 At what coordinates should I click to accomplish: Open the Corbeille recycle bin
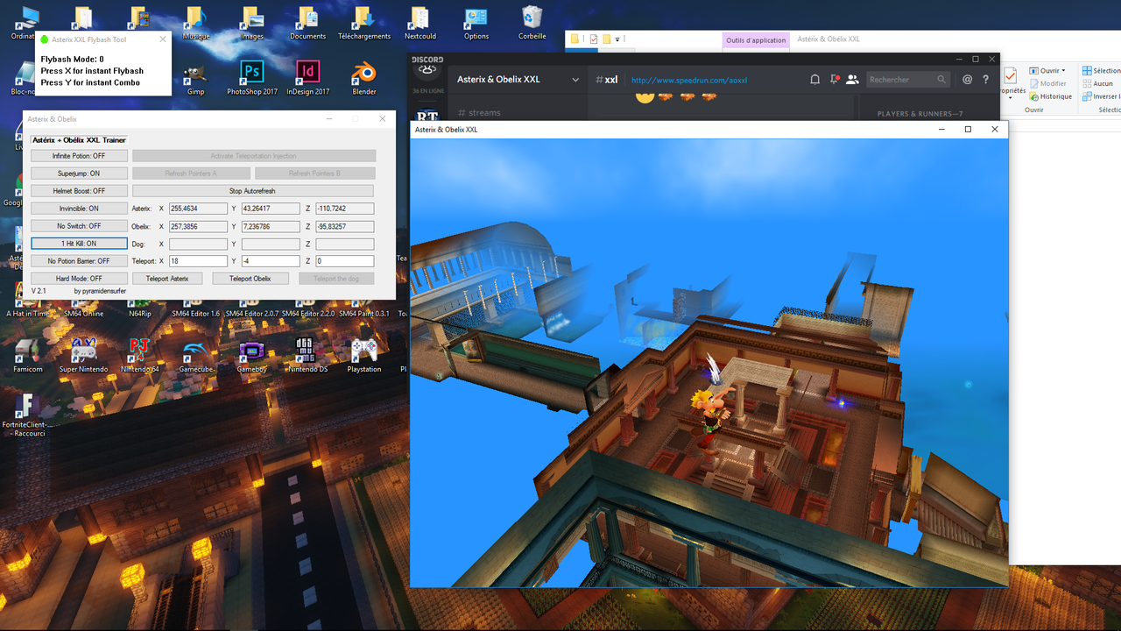(532, 23)
